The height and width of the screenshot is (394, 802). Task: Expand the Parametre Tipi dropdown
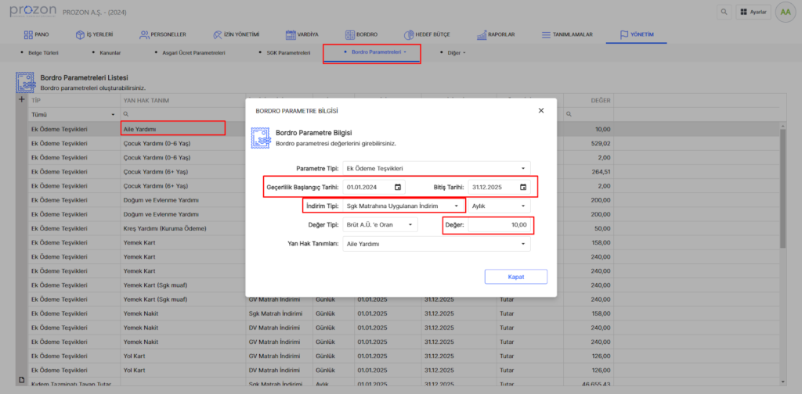point(523,168)
